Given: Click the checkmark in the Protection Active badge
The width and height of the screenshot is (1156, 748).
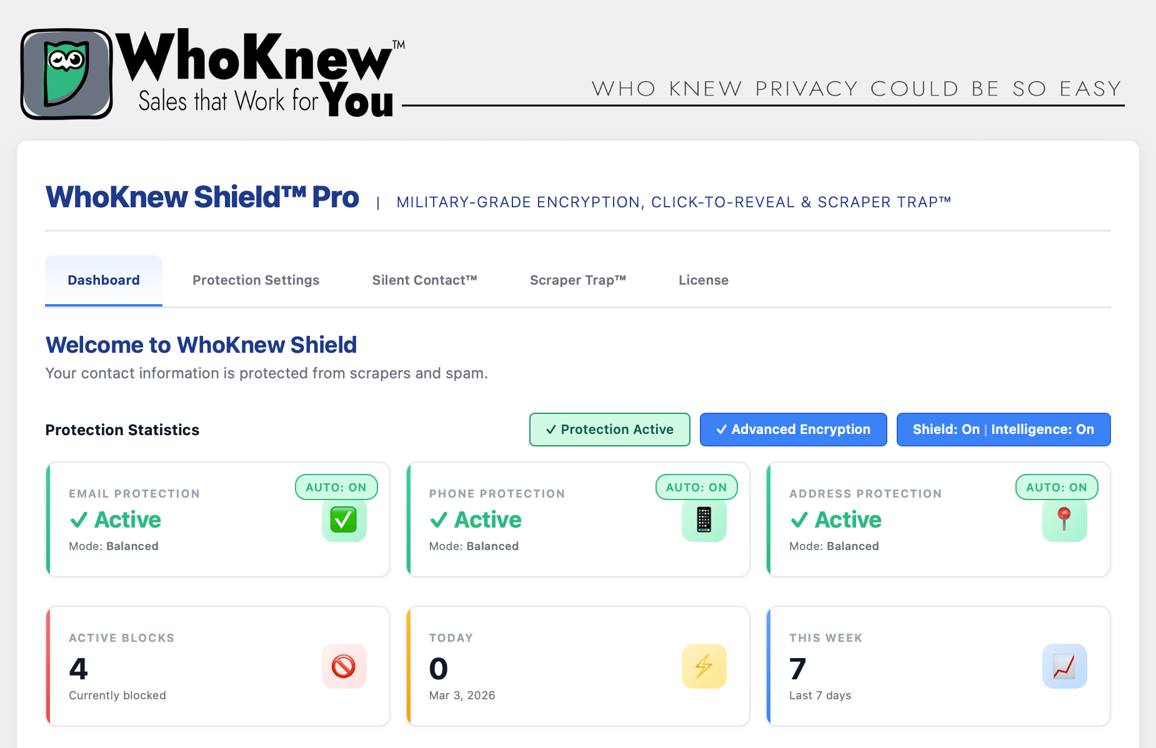Looking at the screenshot, I should [x=551, y=430].
